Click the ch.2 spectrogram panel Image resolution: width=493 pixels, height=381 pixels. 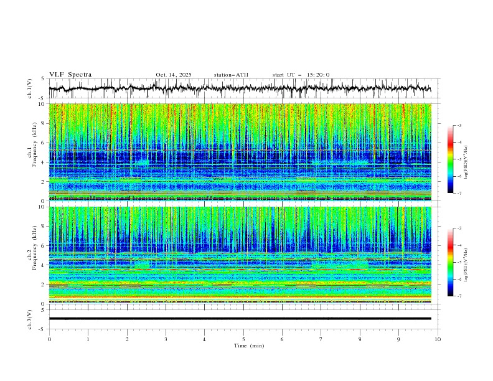click(240, 255)
